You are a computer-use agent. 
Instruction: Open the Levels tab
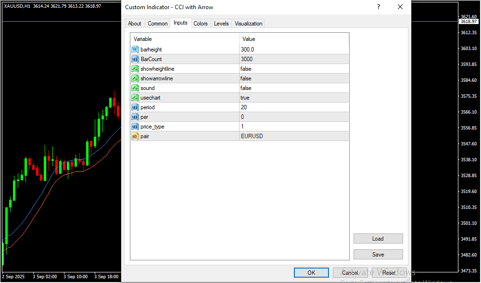(221, 24)
